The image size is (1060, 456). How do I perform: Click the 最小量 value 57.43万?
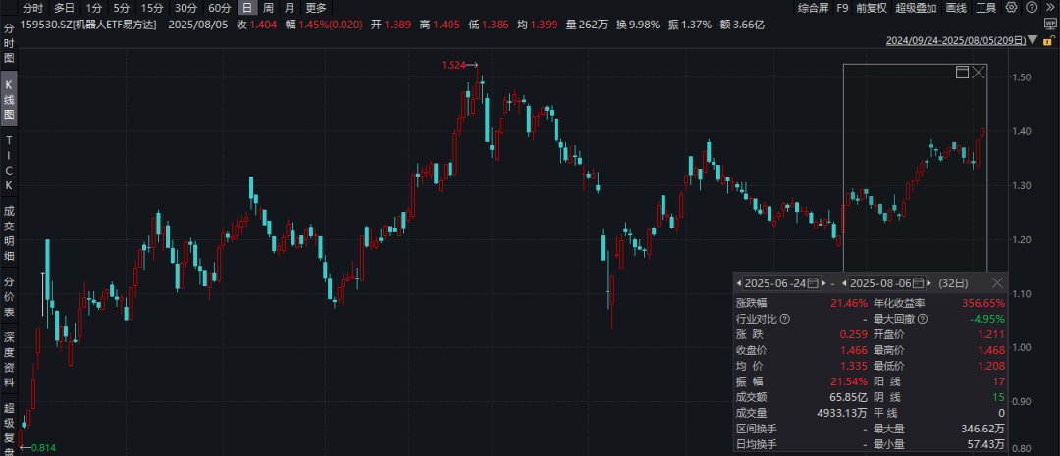point(987,444)
